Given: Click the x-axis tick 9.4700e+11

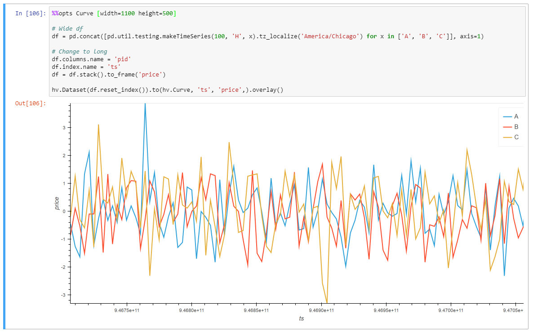Looking at the screenshot, I should (451, 310).
